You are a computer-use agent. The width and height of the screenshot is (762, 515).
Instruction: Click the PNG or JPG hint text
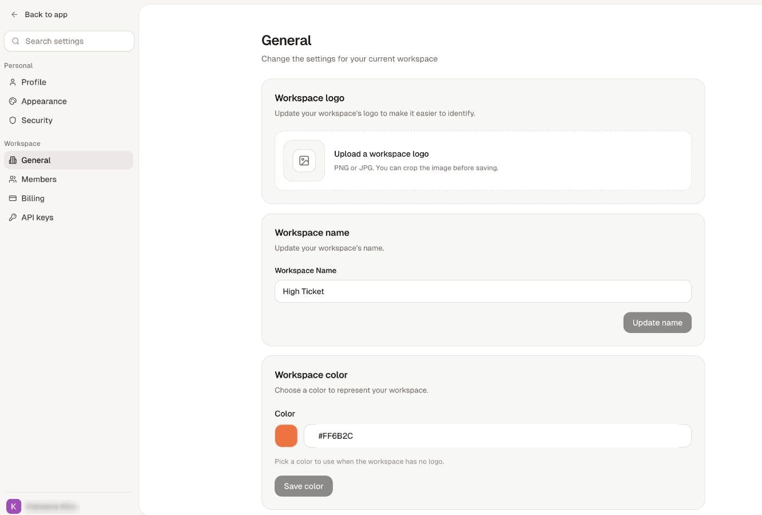(x=416, y=168)
